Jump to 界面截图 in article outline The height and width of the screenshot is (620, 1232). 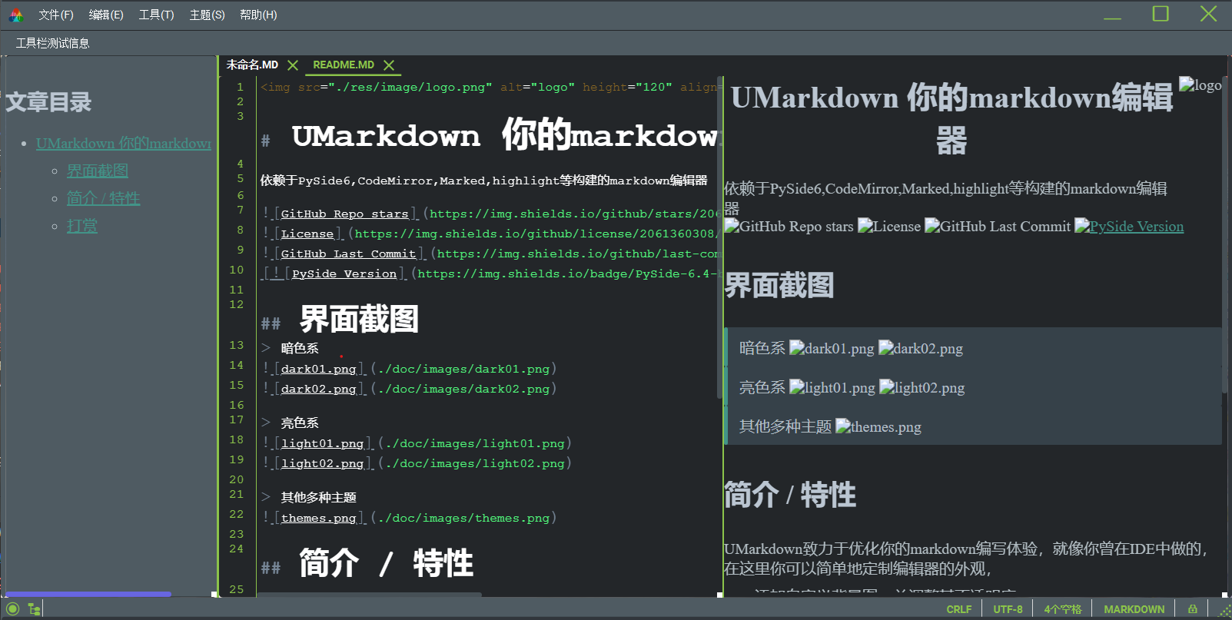pyautogui.click(x=98, y=171)
